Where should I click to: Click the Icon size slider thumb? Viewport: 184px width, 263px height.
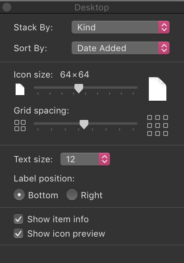click(x=79, y=88)
